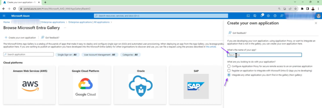Open the Amazon Web Services (AWS) tile
The width and height of the screenshot is (322, 108).
point(29,85)
